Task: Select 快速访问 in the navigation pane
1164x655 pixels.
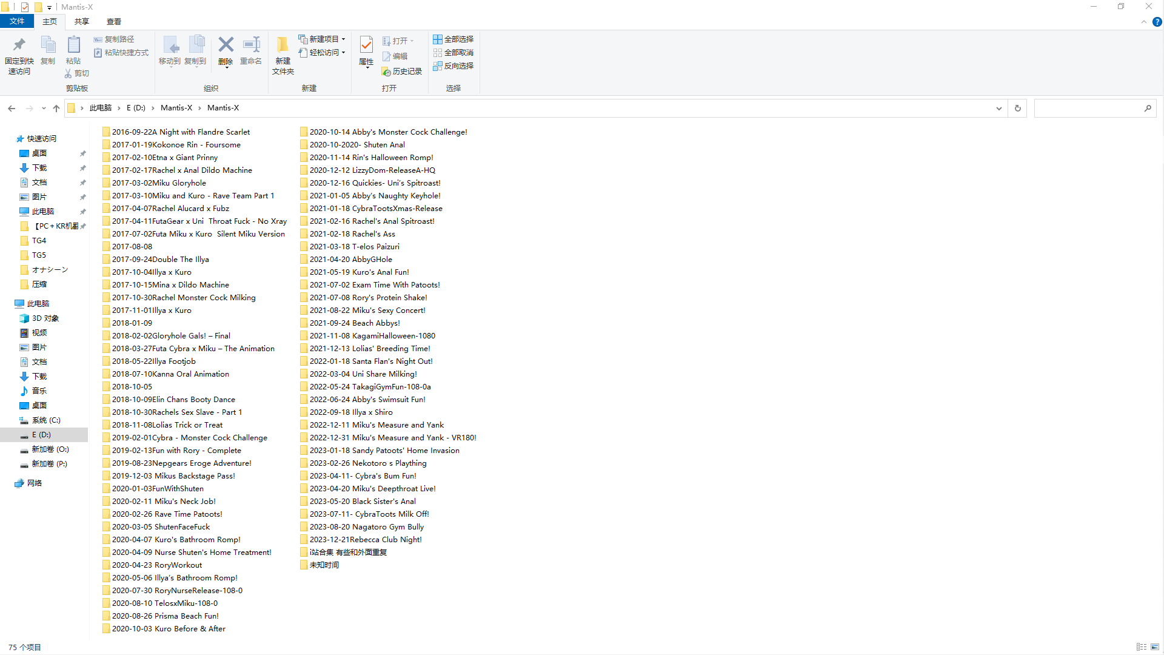Action: tap(36, 139)
